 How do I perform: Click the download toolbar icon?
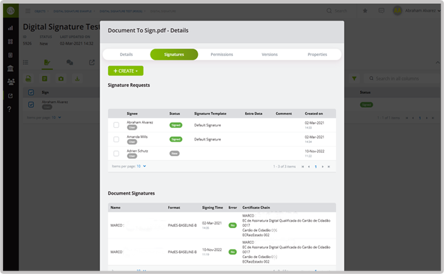[x=77, y=78]
